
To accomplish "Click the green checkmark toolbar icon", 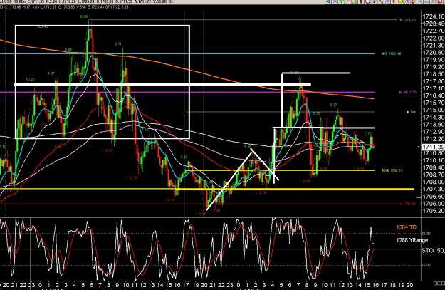I will click(341, 1).
